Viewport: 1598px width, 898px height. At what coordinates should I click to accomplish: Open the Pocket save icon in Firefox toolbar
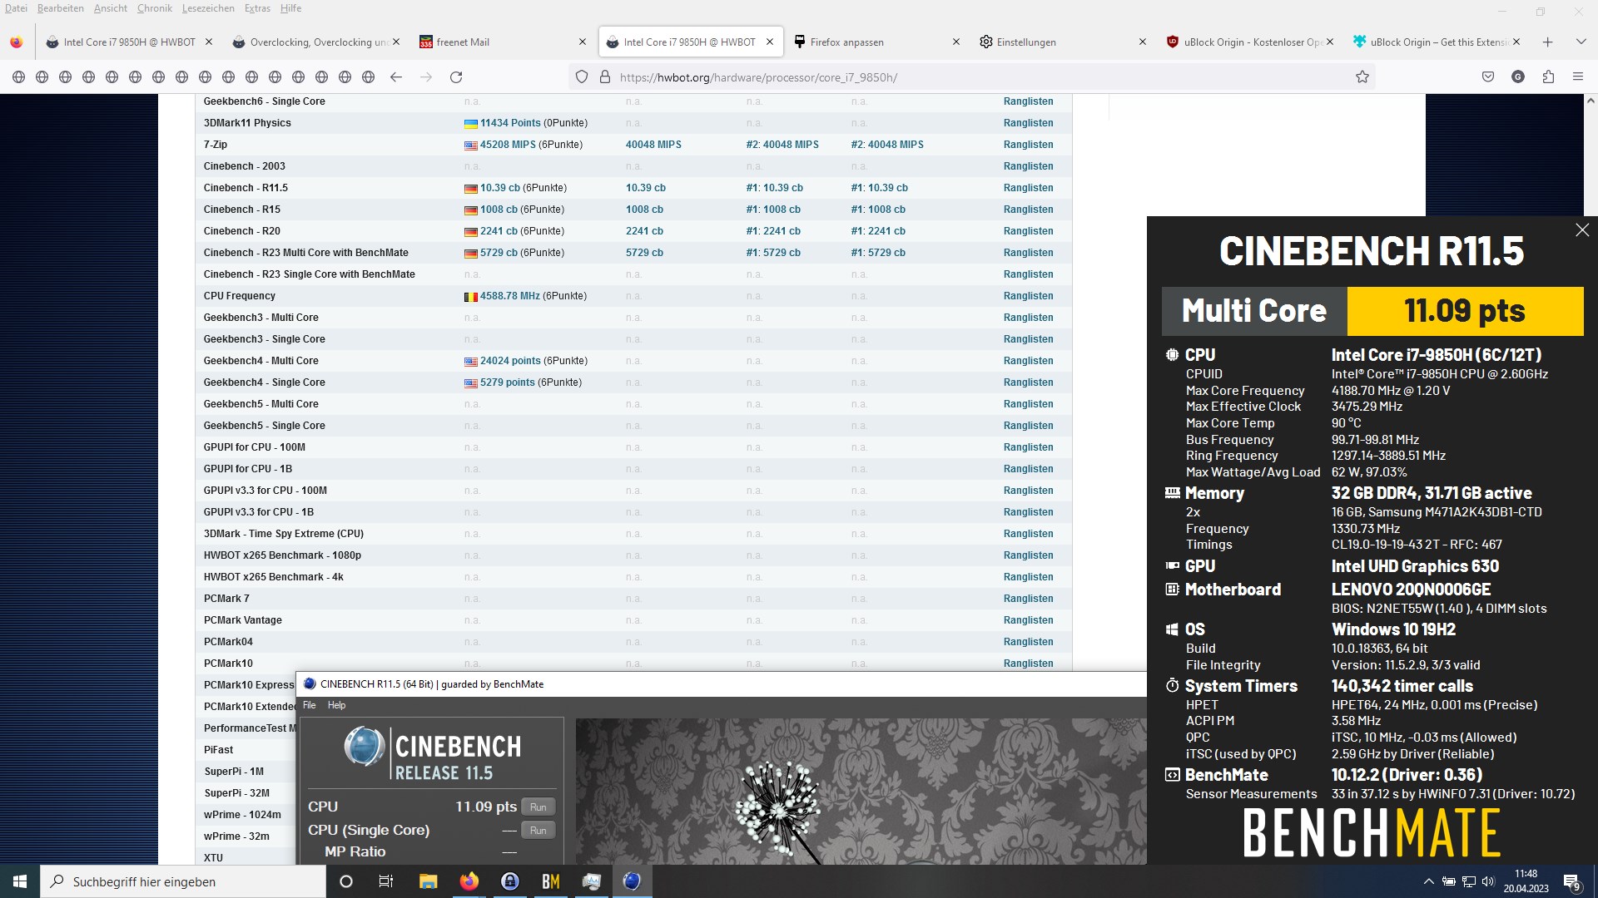1488,77
